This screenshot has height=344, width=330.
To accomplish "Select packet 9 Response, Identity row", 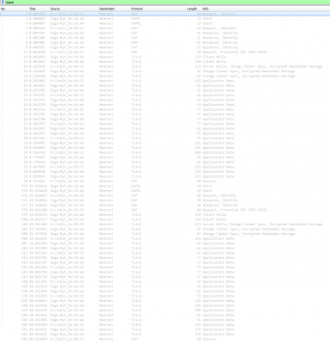I will pos(165,47).
